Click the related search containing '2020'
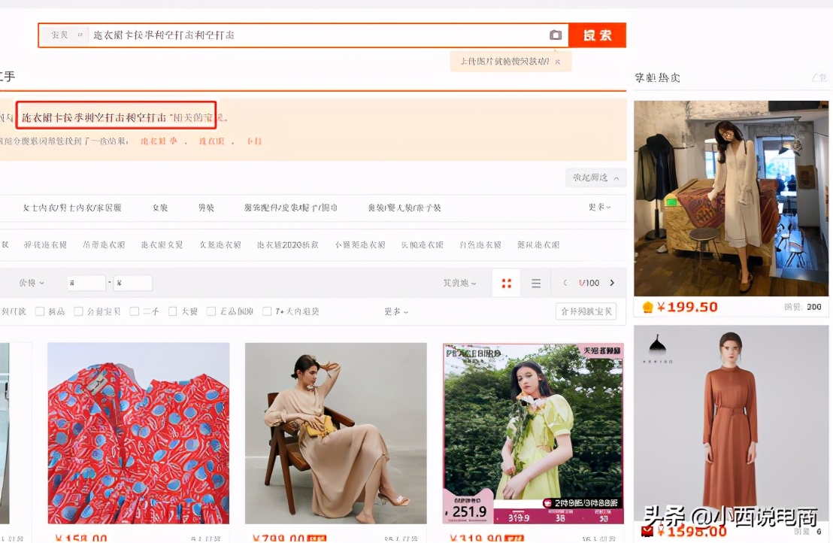The height and width of the screenshot is (543, 833). coord(287,245)
